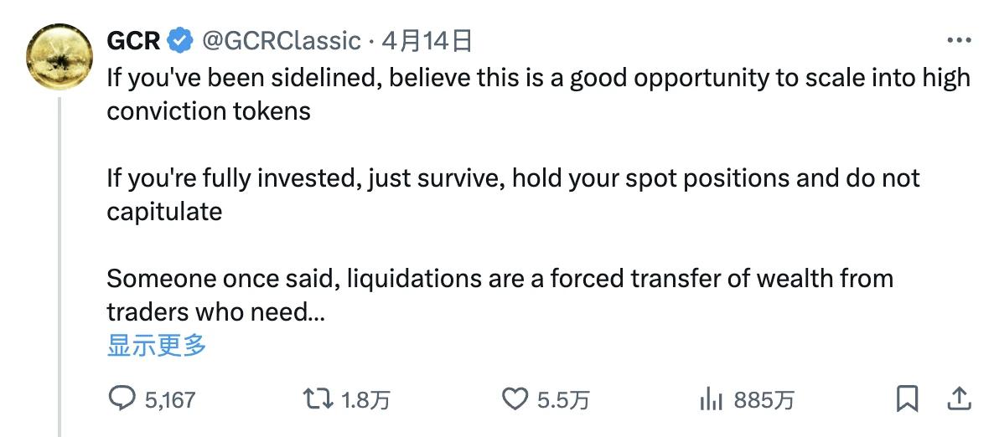994x437 pixels.
Task: Click the 5,167 reply count
Action: pyautogui.click(x=169, y=400)
